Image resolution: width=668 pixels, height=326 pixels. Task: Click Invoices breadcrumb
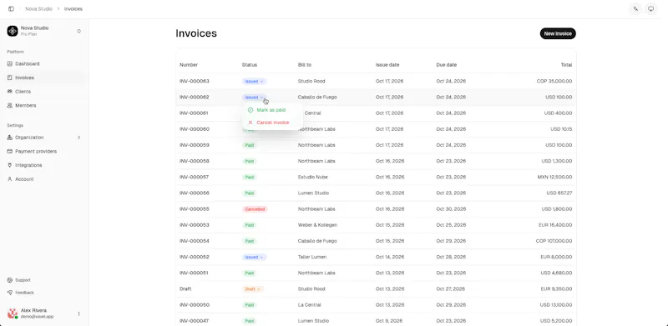point(73,9)
